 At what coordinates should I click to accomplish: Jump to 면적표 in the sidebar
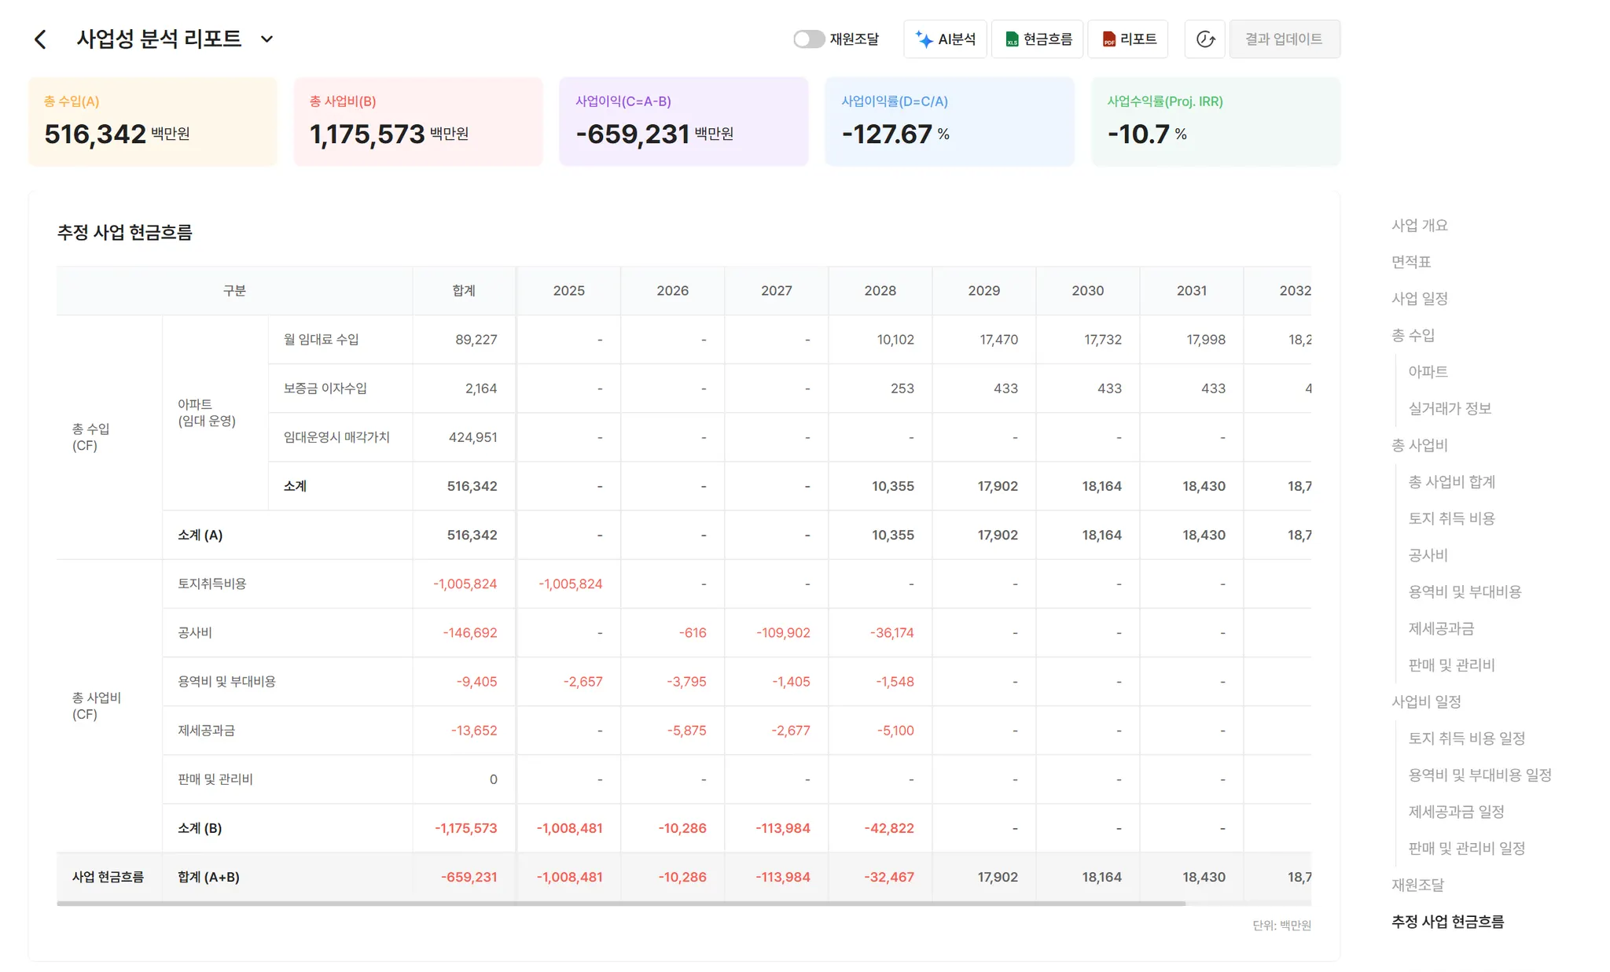pyautogui.click(x=1410, y=262)
